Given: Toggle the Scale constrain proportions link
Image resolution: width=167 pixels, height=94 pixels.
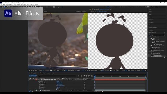Looking at the screenshot, I should (57, 86).
